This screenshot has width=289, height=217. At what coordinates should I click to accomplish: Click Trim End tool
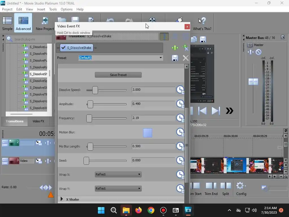point(211,189)
